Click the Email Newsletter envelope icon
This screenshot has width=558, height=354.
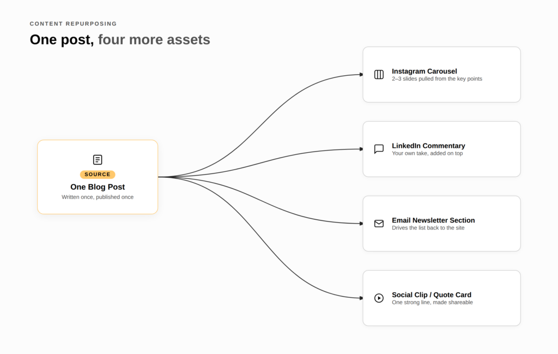point(379,223)
